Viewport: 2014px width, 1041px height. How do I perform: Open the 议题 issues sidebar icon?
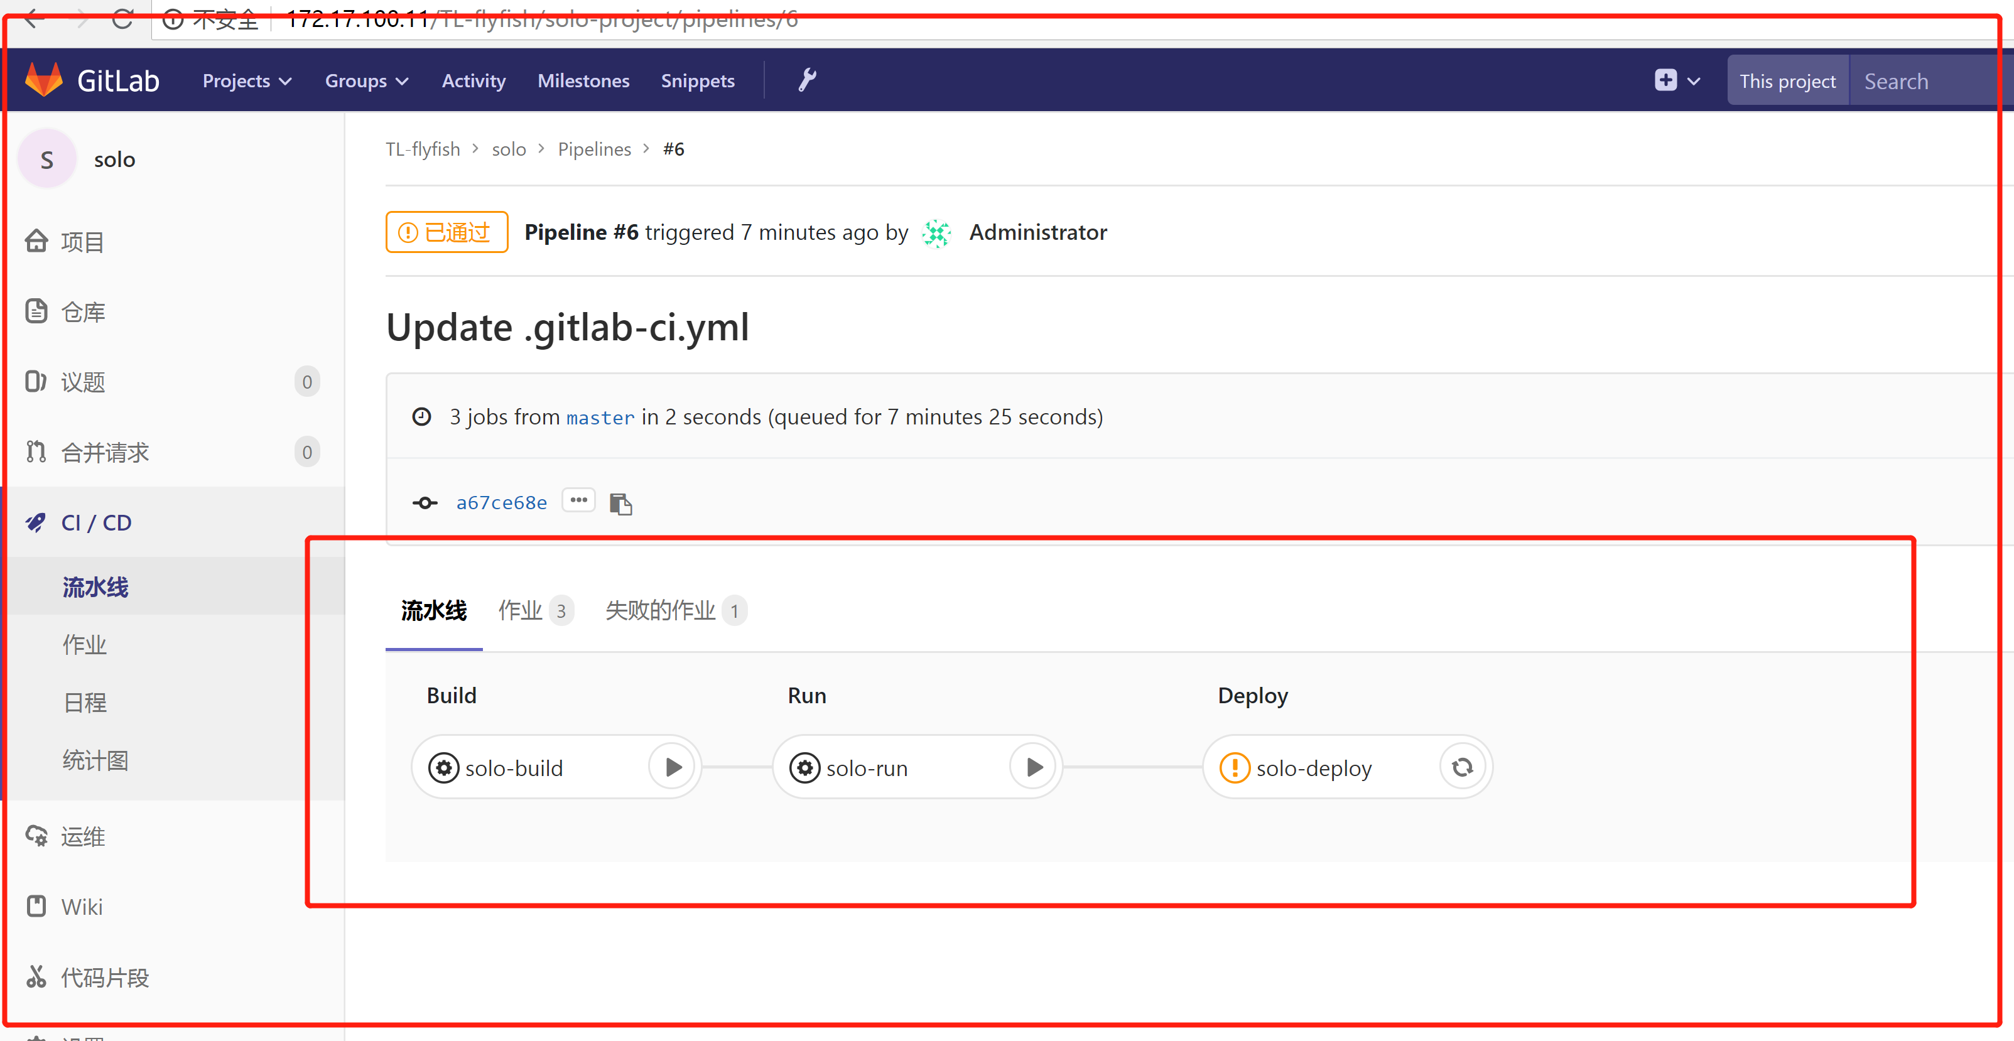click(x=37, y=381)
